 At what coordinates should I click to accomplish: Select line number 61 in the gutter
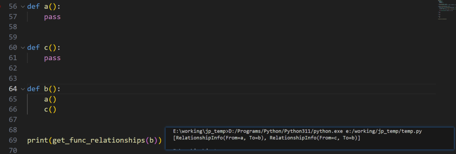point(13,58)
